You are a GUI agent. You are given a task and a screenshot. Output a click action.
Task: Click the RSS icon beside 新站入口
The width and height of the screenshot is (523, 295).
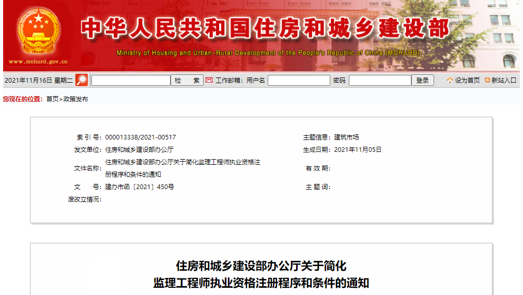(487, 80)
